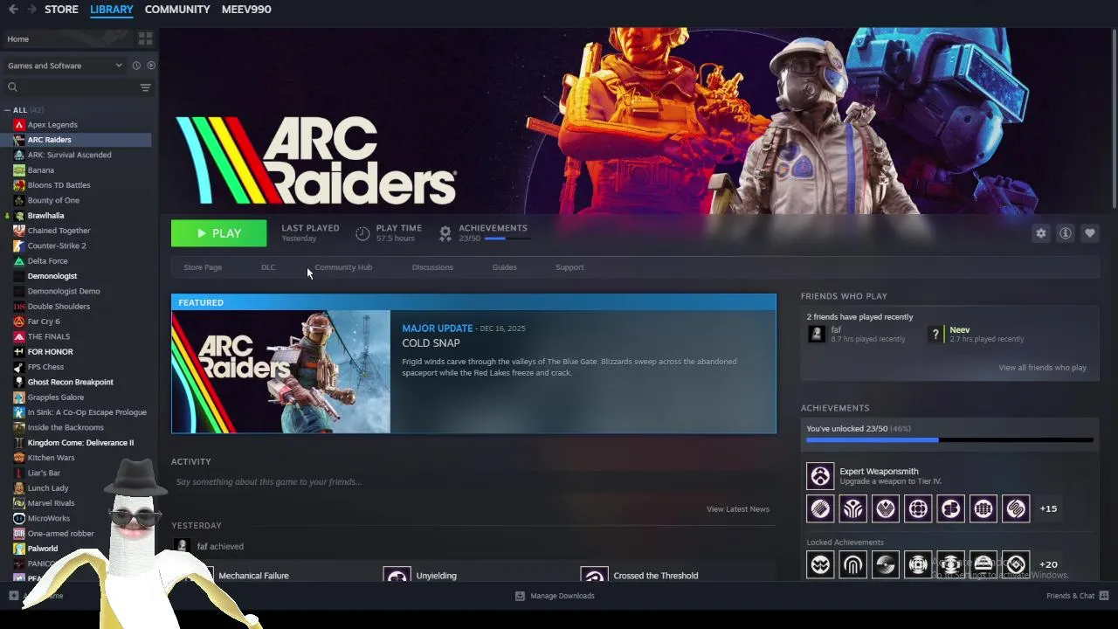This screenshot has height=629, width=1118.
Task: Select Kingdom Come: Deliverance II
Action: [80, 443]
